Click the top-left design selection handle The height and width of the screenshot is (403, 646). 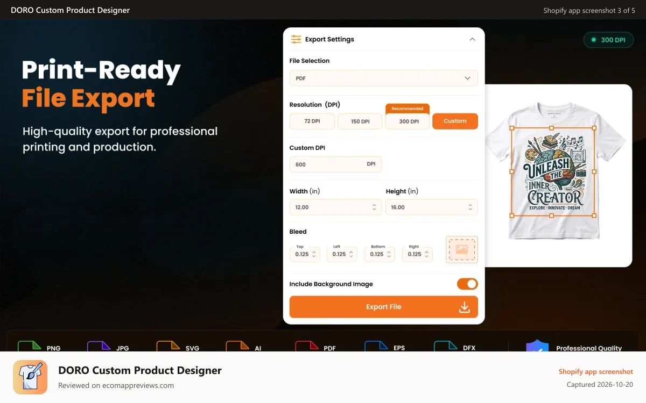pos(511,128)
